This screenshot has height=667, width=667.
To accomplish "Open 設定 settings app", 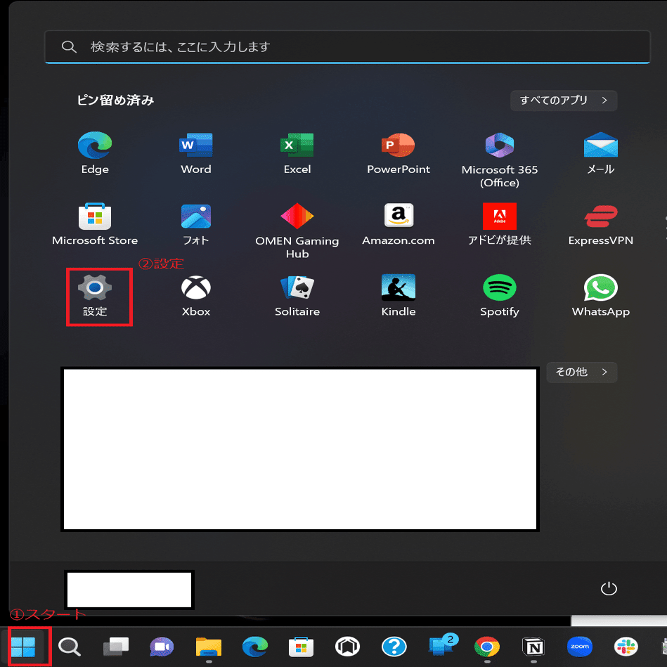I will click(x=95, y=295).
